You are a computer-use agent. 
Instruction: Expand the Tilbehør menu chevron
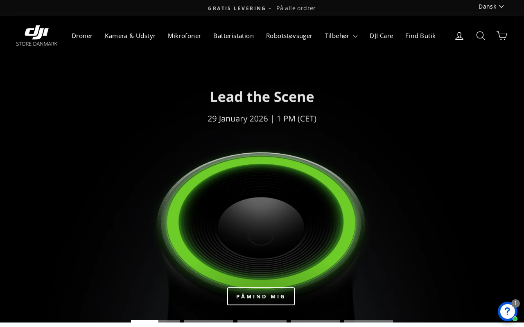click(x=355, y=36)
